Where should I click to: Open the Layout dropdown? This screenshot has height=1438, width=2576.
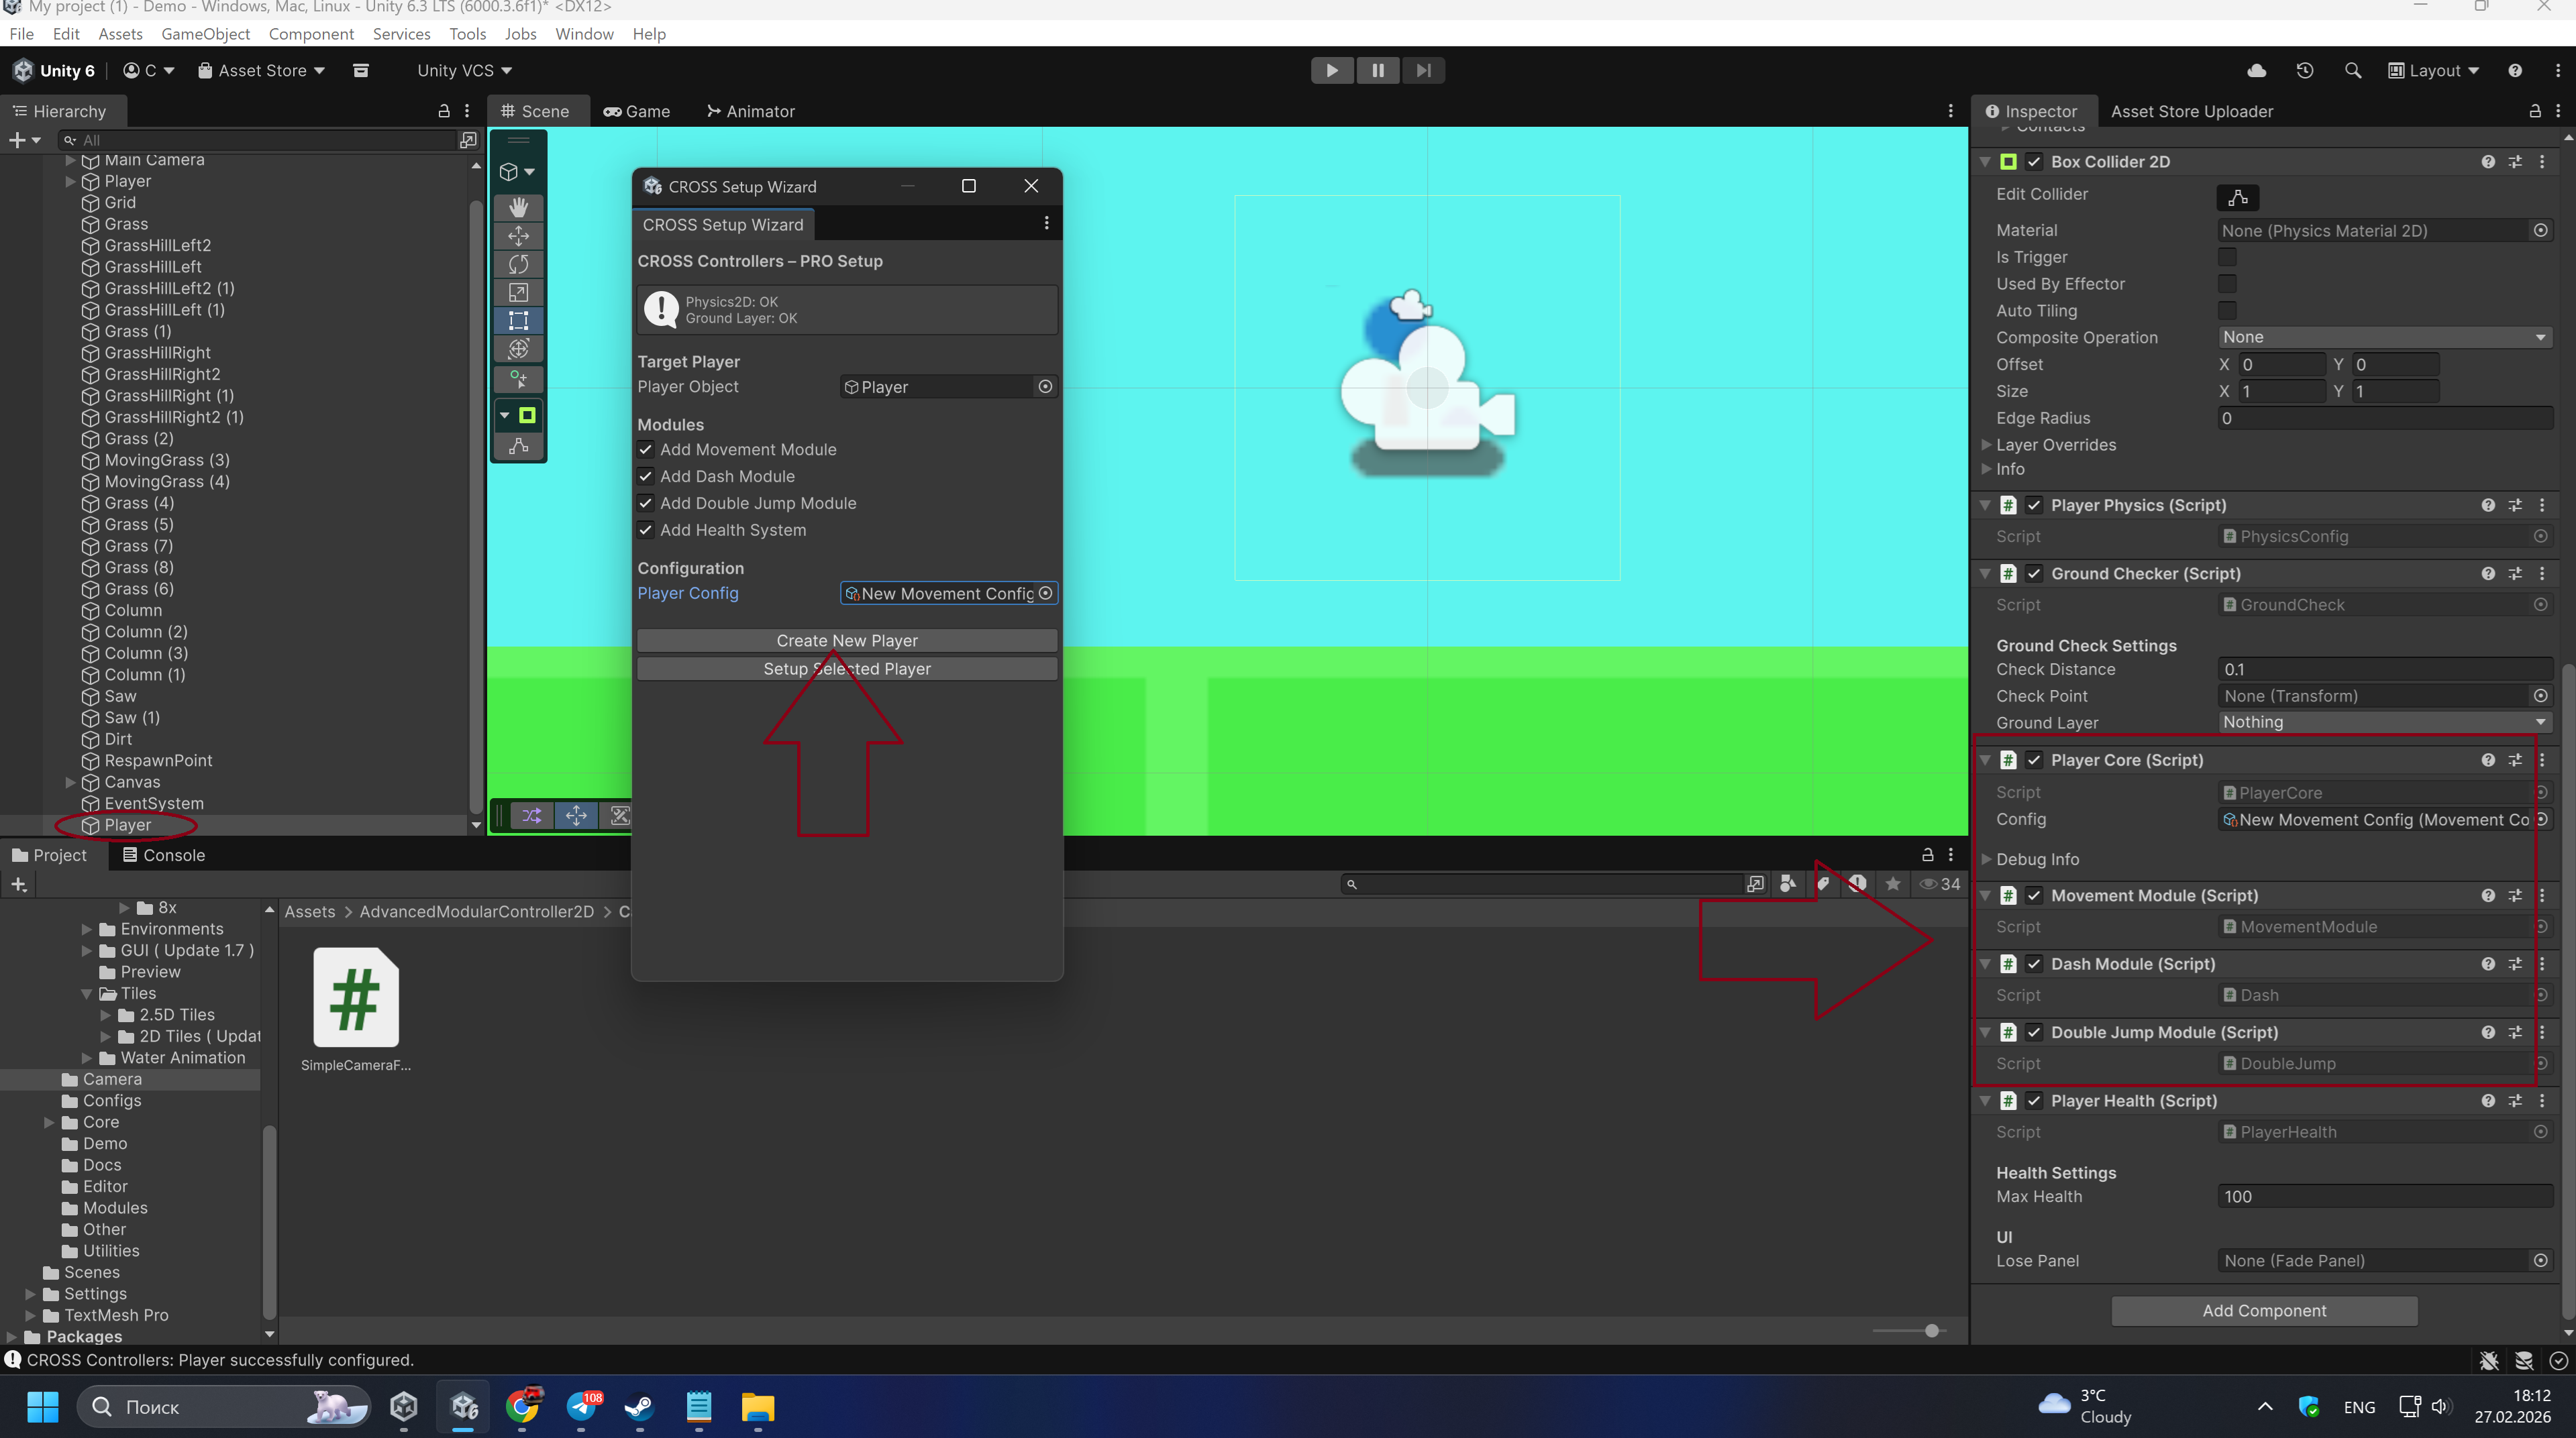(2433, 70)
